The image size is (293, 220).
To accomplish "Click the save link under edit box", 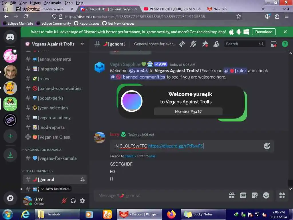I will (152, 156).
